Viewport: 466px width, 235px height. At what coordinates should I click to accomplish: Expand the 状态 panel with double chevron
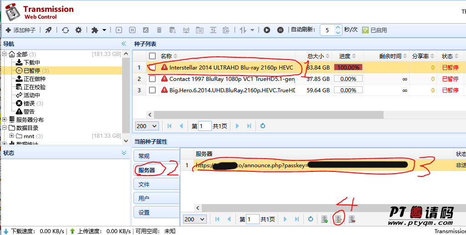click(x=124, y=153)
